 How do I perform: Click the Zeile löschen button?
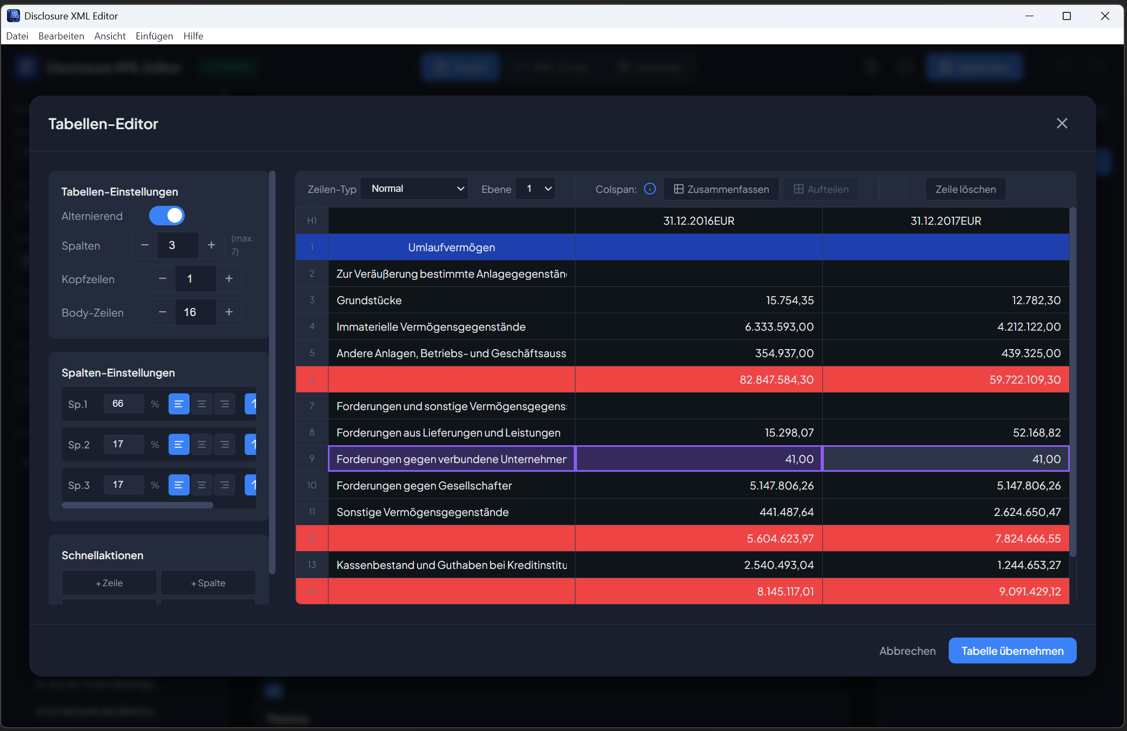[965, 189]
